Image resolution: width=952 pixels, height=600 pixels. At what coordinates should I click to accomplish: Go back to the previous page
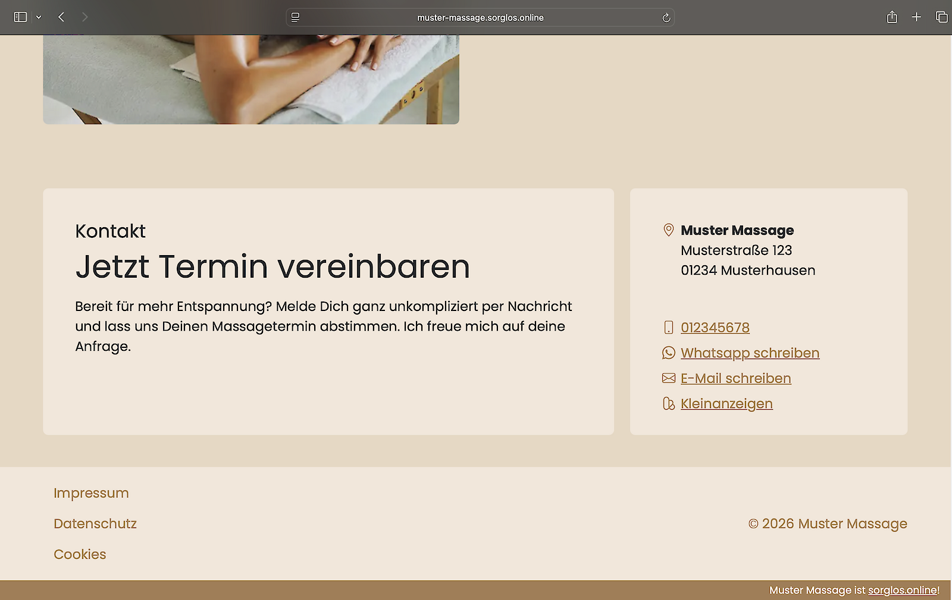[61, 17]
